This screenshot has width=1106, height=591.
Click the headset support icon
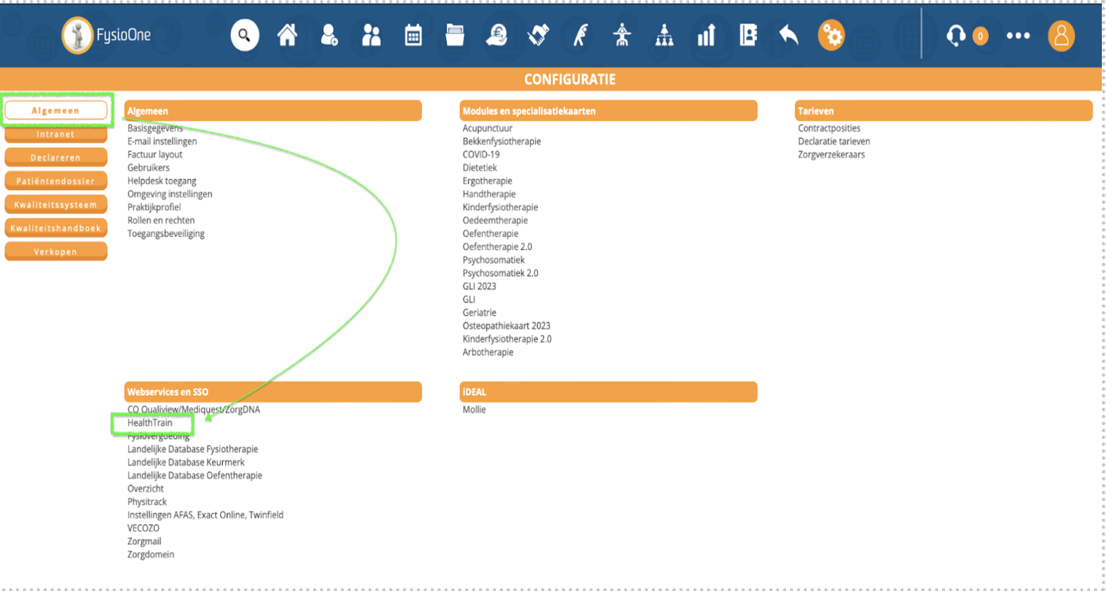tap(956, 35)
